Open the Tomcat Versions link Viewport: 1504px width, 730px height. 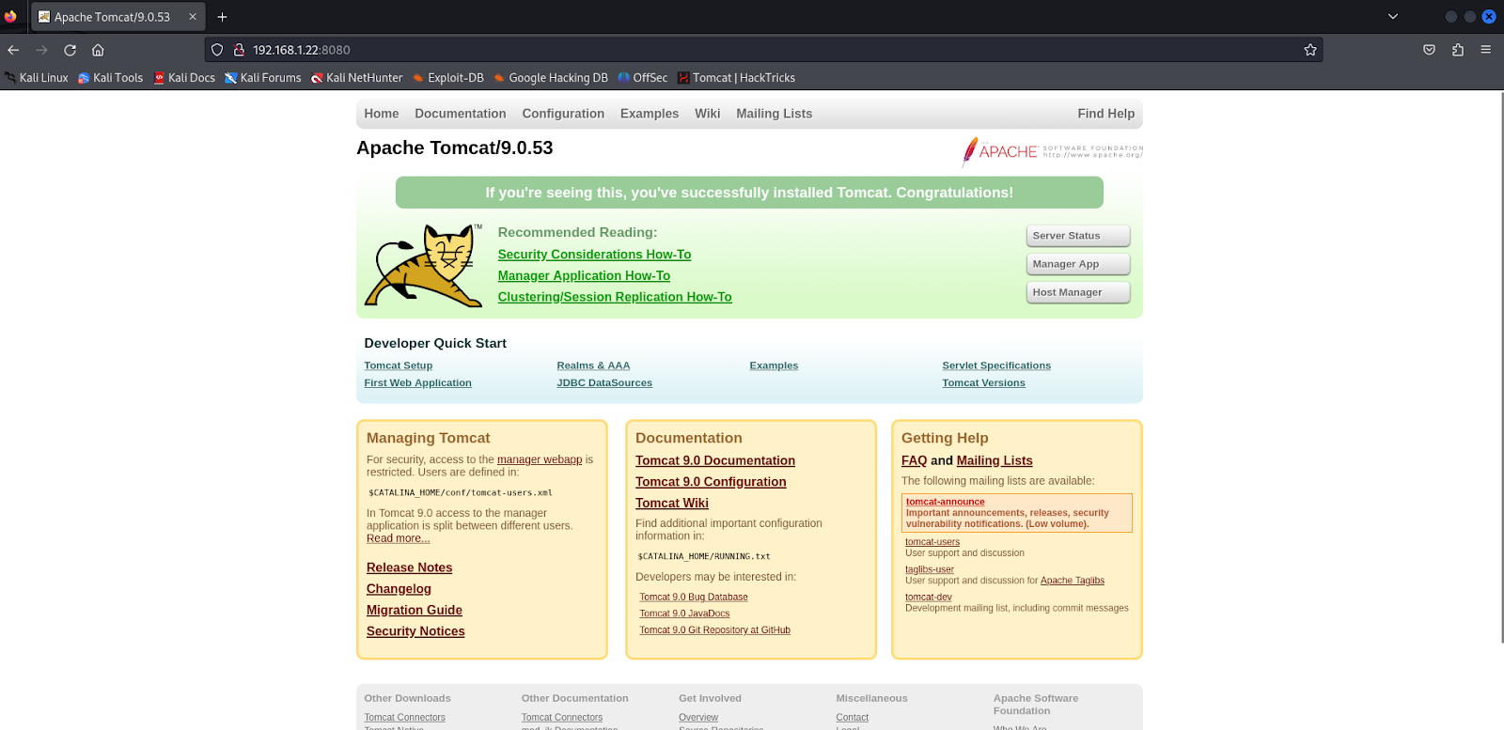tap(983, 382)
